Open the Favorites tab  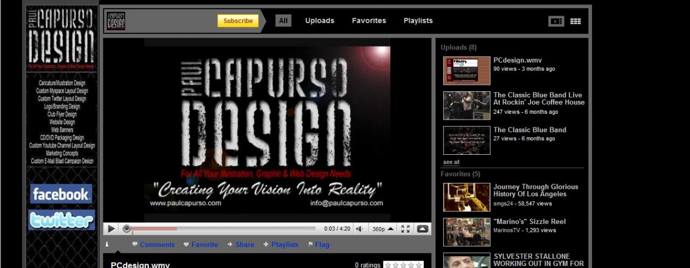369,21
